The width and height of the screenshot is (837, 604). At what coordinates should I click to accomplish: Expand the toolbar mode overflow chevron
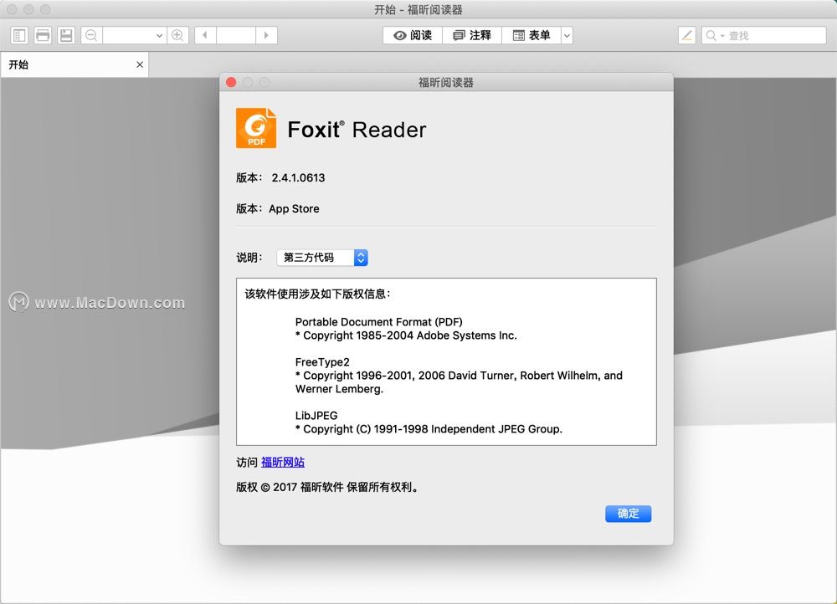click(x=567, y=35)
